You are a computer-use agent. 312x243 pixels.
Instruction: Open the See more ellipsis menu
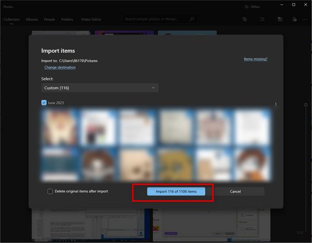pos(305,19)
